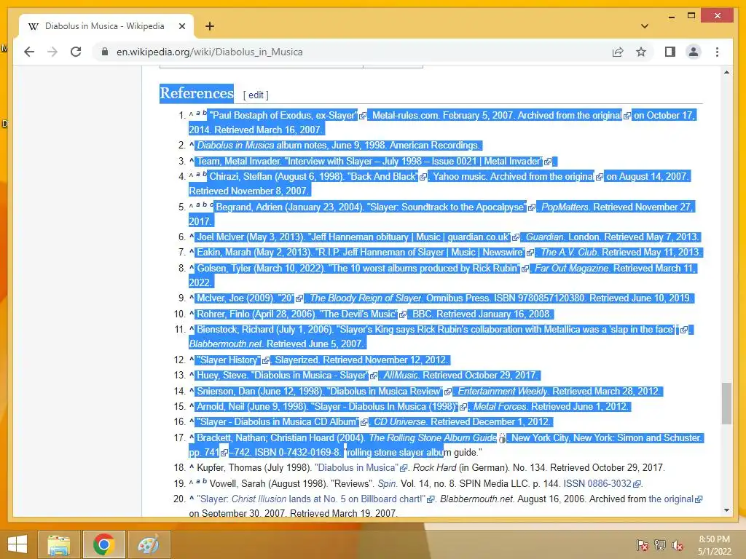
Task: Close the Diabolus in Musica tab
Action: [181, 26]
